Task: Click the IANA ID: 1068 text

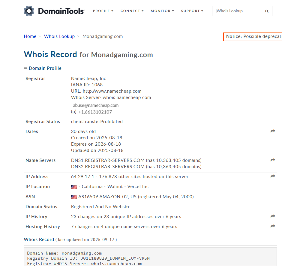Action: tap(87, 85)
